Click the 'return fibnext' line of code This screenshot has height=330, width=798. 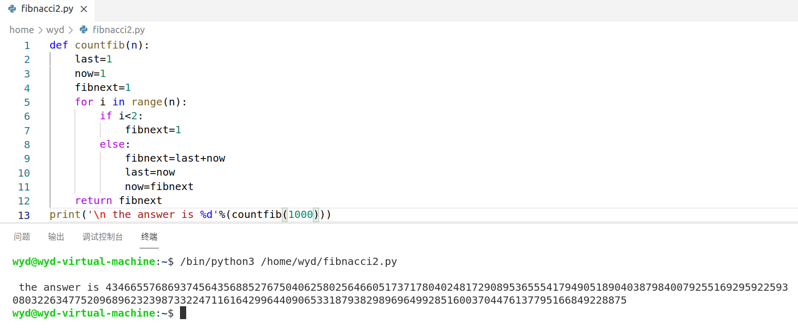118,200
